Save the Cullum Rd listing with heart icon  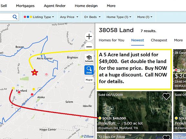[166, 96]
